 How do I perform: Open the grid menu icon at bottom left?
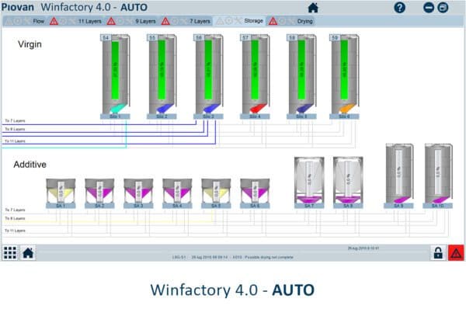(x=10, y=253)
